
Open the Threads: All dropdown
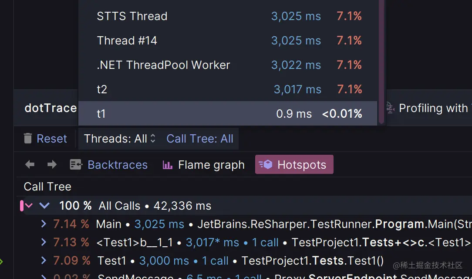(x=119, y=139)
